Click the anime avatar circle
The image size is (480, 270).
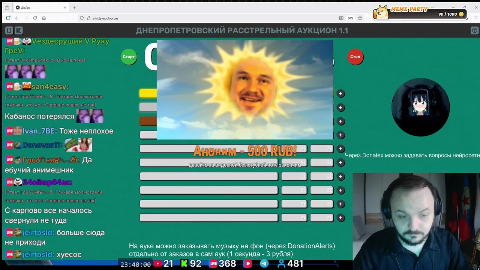click(420, 107)
